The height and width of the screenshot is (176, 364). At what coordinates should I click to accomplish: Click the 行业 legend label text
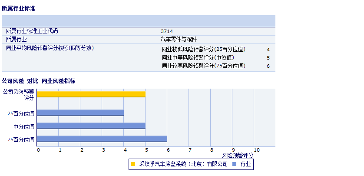[245, 164]
